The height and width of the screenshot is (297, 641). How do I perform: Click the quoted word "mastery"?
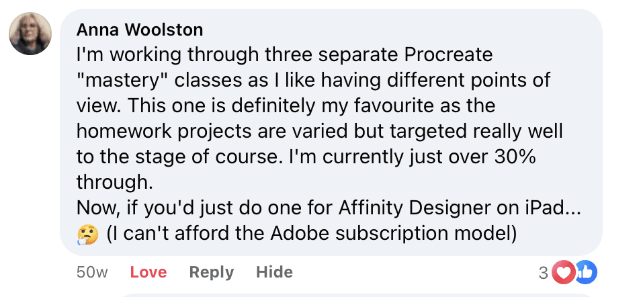pyautogui.click(x=122, y=81)
